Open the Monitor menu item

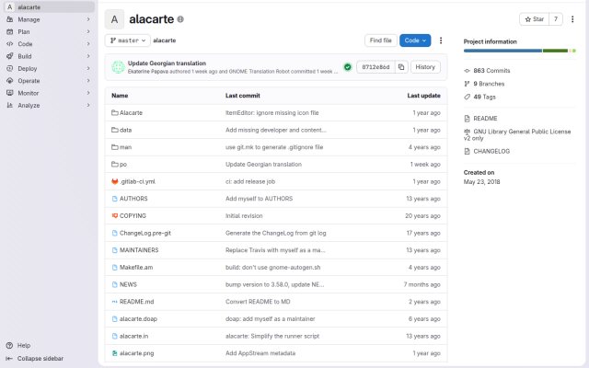[49, 93]
